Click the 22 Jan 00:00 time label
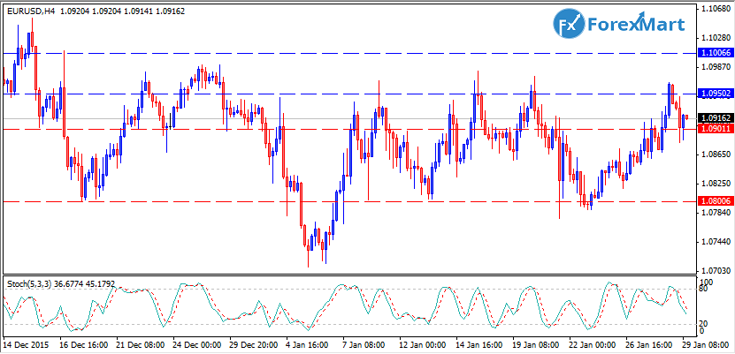Image resolution: width=735 pixels, height=354 pixels. pyautogui.click(x=592, y=345)
